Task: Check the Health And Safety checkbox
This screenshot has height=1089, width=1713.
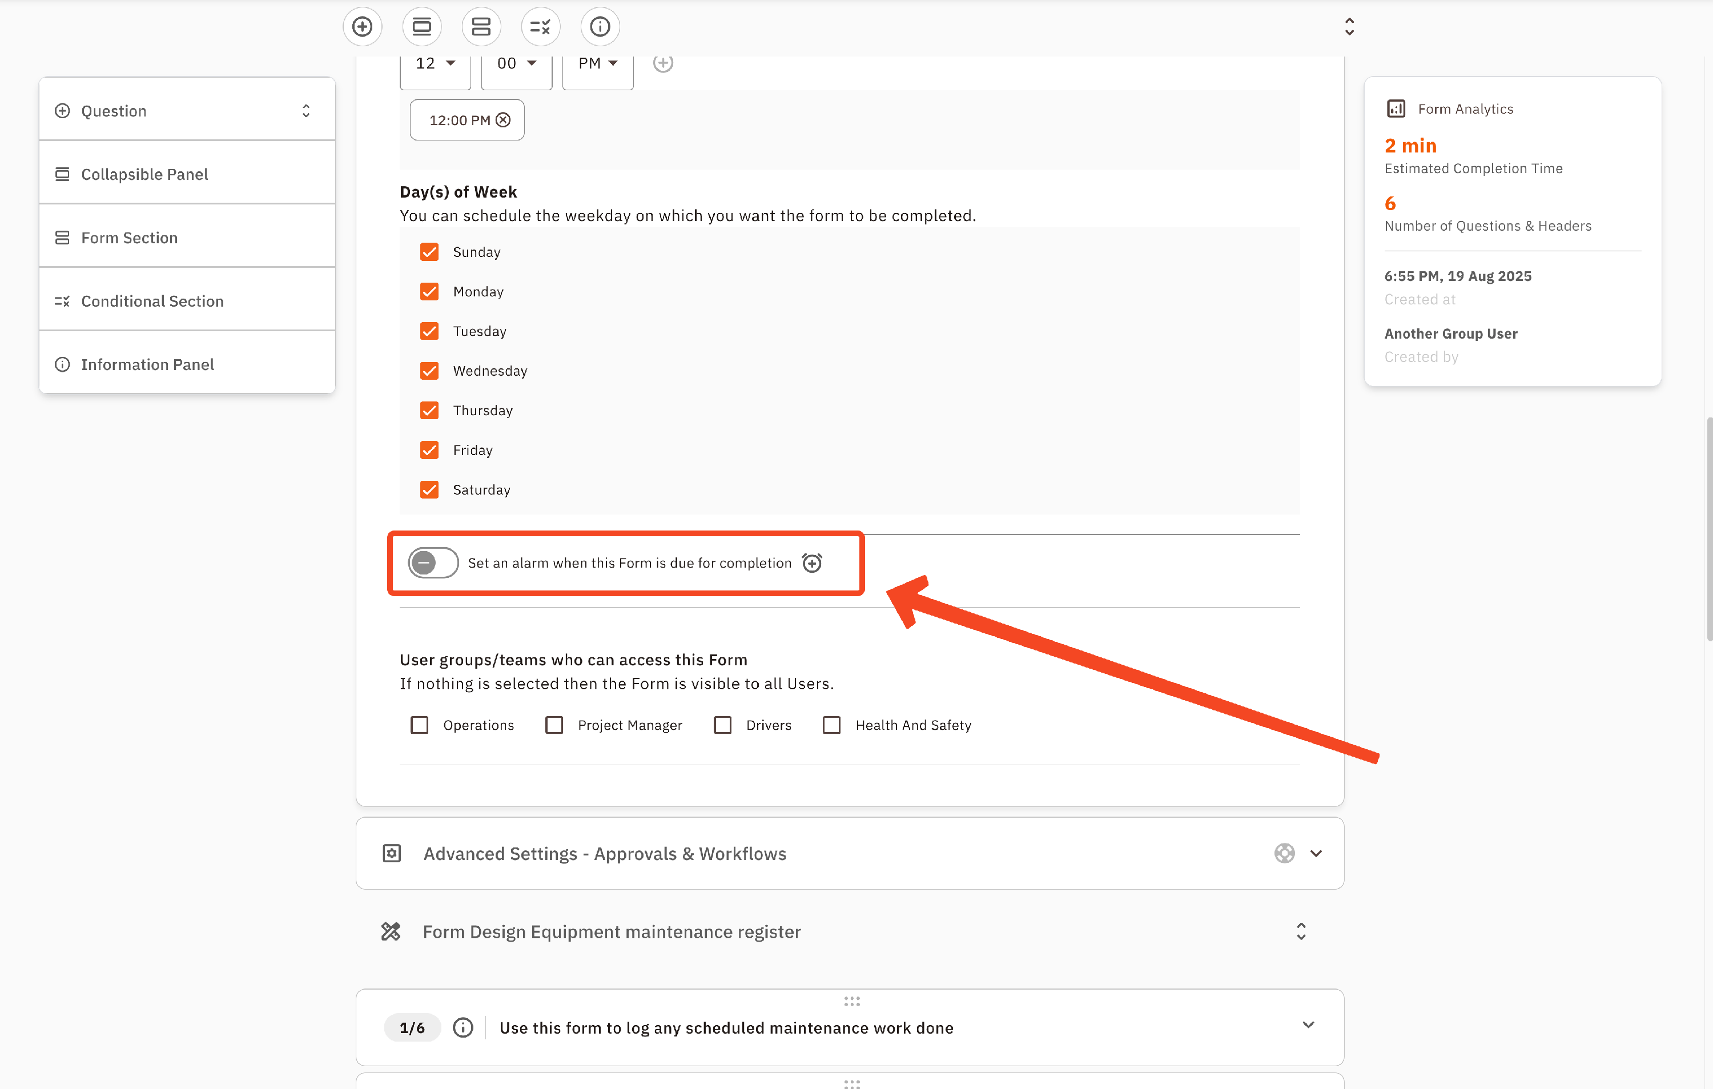Action: [x=831, y=725]
